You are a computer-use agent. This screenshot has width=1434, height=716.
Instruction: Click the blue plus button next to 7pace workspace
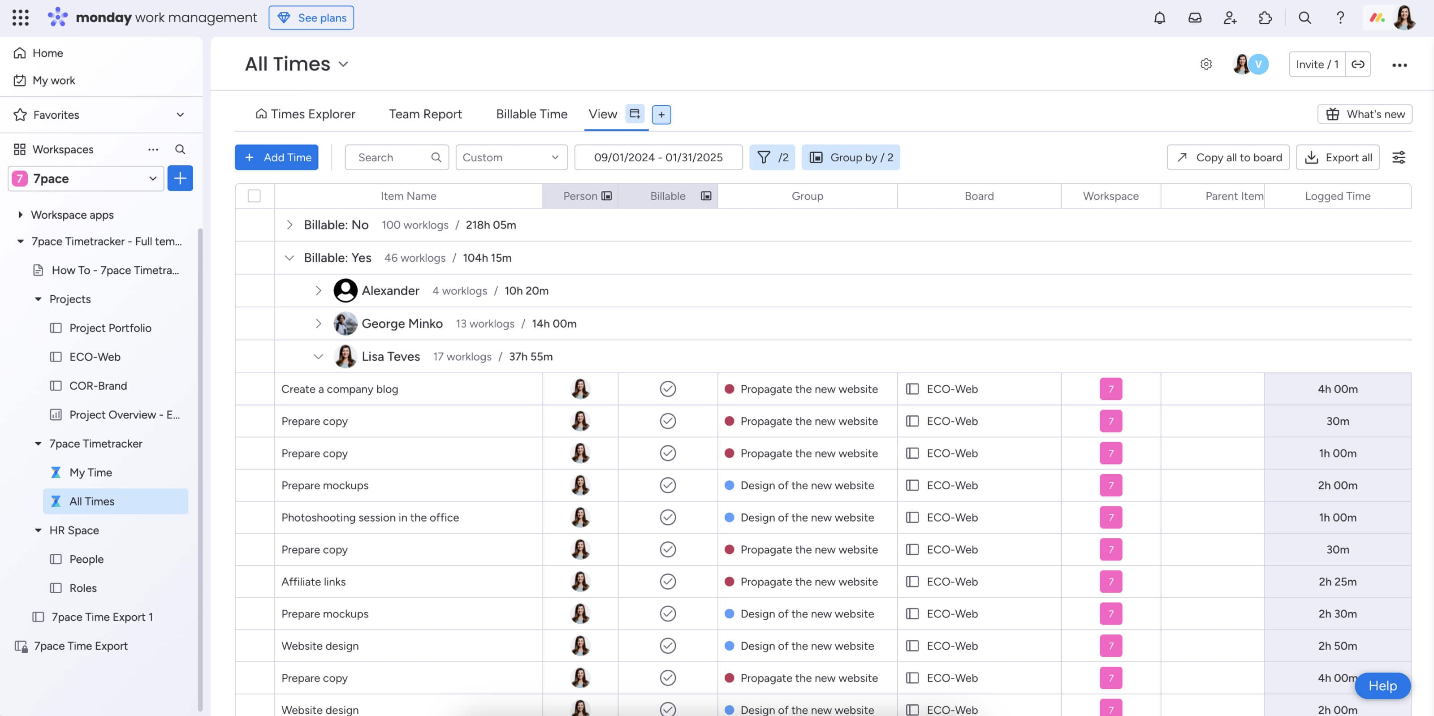click(180, 178)
